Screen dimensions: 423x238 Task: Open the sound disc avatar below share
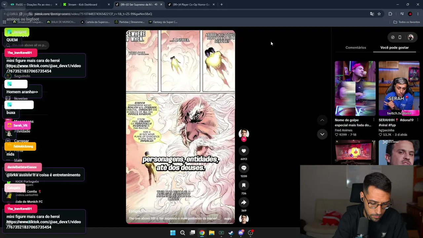(244, 219)
